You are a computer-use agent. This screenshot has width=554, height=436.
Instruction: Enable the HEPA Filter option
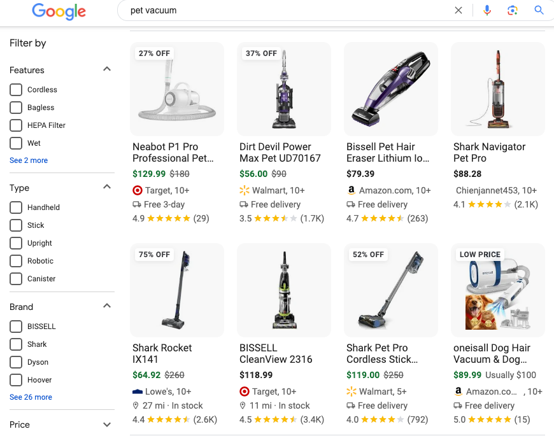[15, 125]
